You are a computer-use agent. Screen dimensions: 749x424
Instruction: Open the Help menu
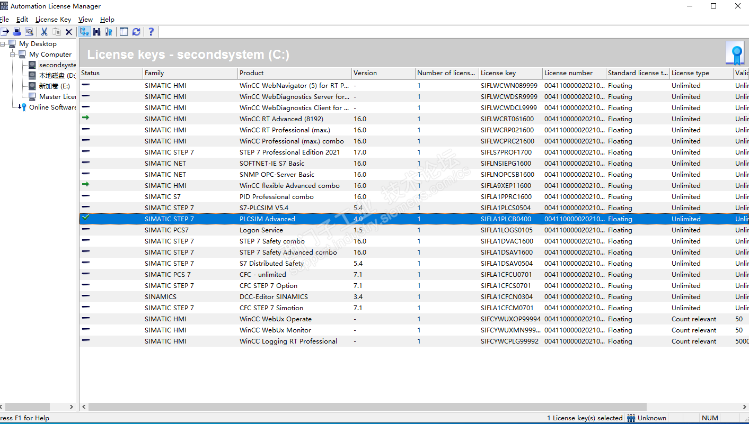click(x=107, y=20)
